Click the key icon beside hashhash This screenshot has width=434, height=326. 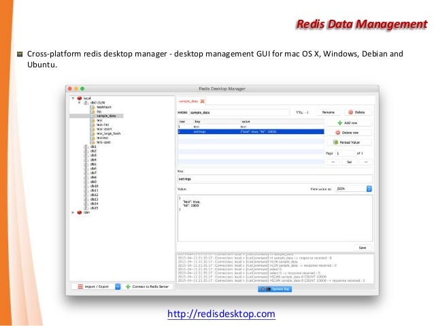coord(93,107)
